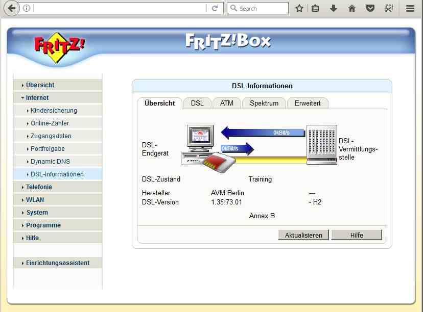Select DSL-Informationen in the sidebar
Screen dimensions: 423x312
[57, 174]
